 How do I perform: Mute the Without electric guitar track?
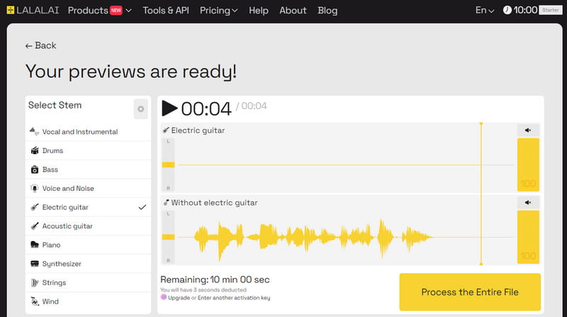click(x=528, y=202)
